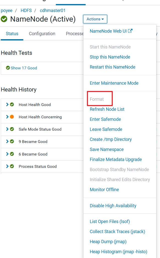Choose Enter Safemode from the Actions menu
The image size is (160, 258).
coord(105,119)
